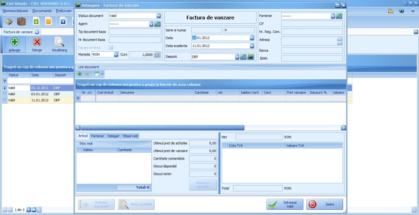Open Vizualizare preview with magnifier icon

click(59, 42)
